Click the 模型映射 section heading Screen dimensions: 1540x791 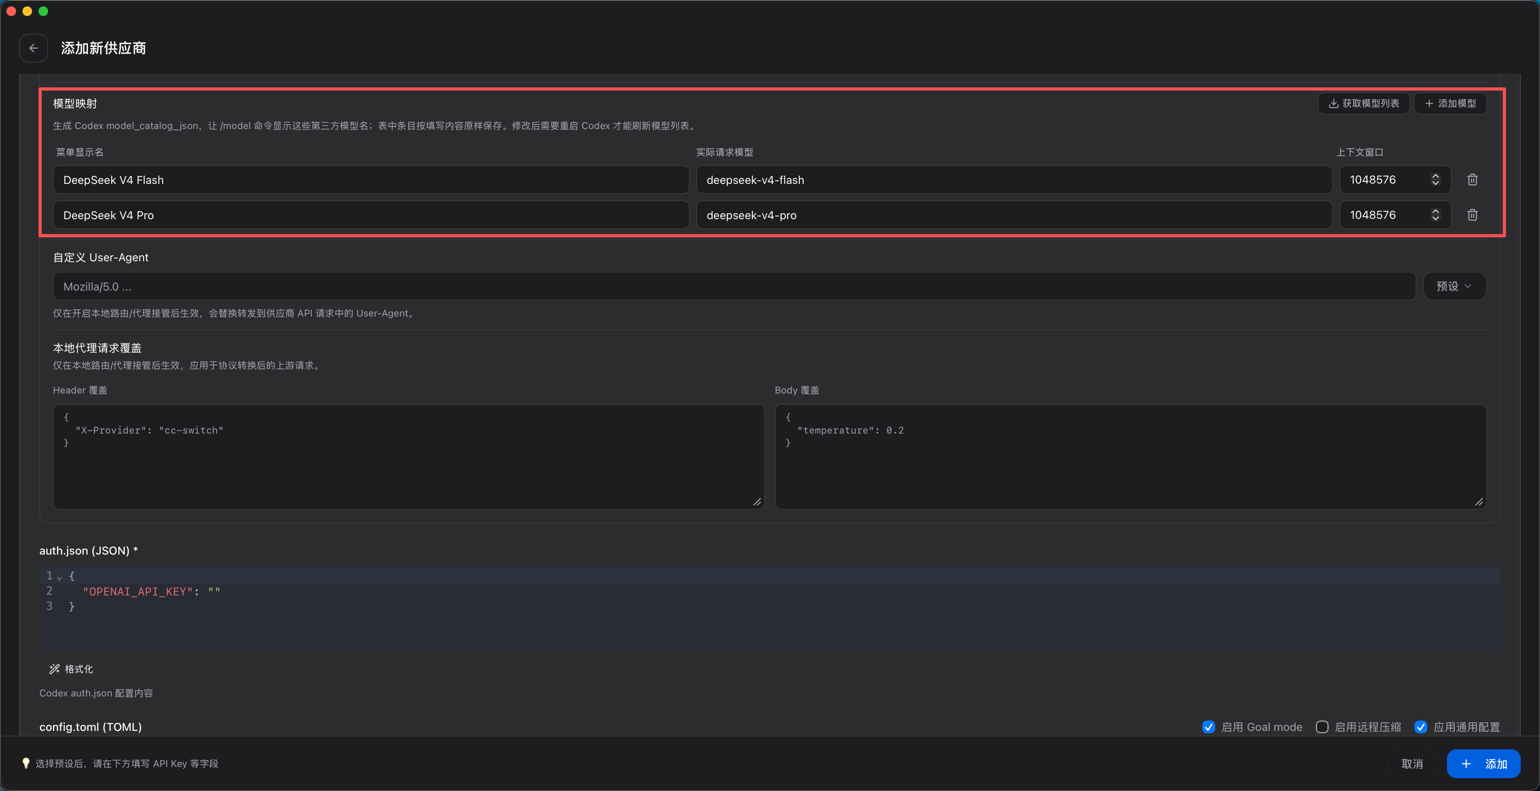pos(75,103)
